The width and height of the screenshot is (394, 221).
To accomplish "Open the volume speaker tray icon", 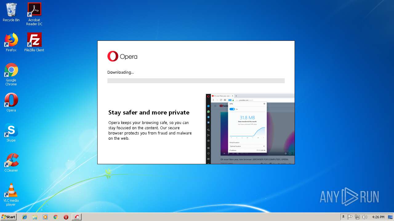I will (365, 217).
